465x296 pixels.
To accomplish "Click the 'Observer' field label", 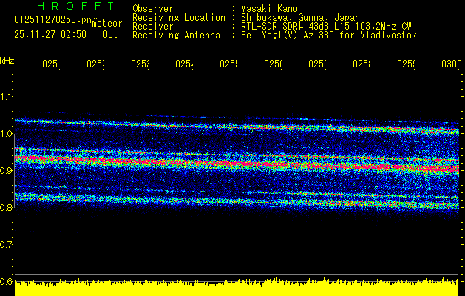I will coord(153,9).
